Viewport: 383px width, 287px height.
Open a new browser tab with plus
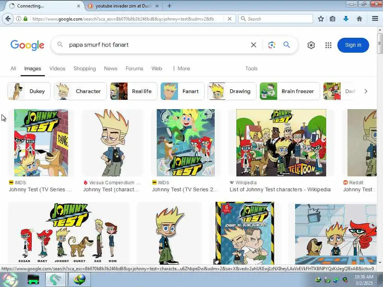169,6
